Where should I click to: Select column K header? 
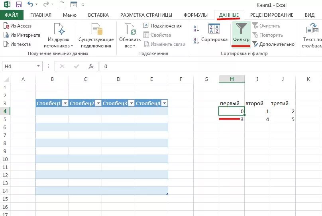click(308, 79)
